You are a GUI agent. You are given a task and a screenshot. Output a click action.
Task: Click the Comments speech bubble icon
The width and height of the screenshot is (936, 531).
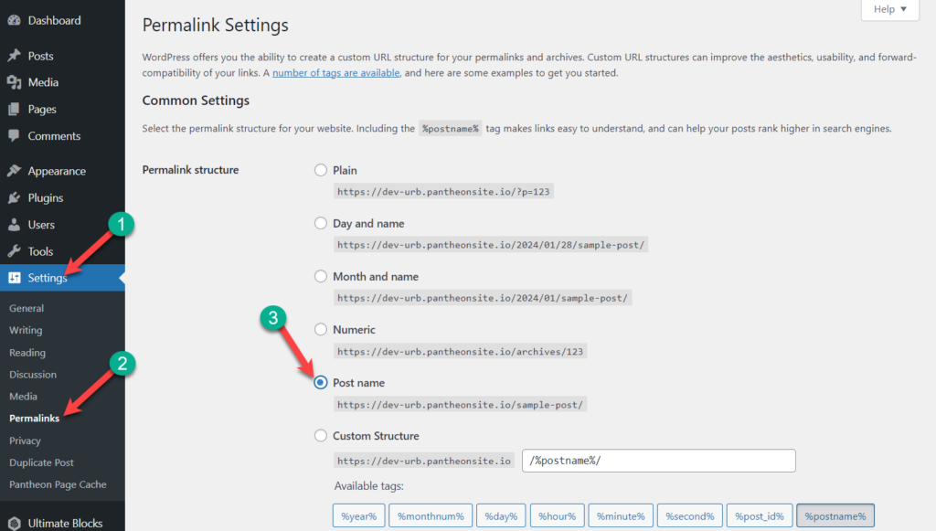[14, 136]
